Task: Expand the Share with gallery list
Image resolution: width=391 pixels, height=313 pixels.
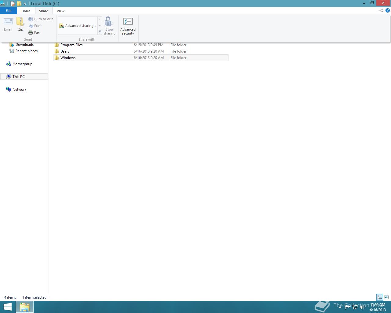Action: 100,32
